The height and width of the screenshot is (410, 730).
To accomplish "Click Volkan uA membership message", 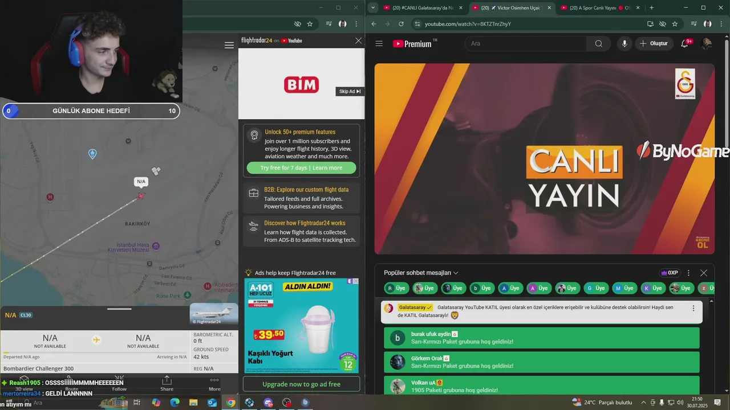I will pyautogui.click(x=542, y=386).
